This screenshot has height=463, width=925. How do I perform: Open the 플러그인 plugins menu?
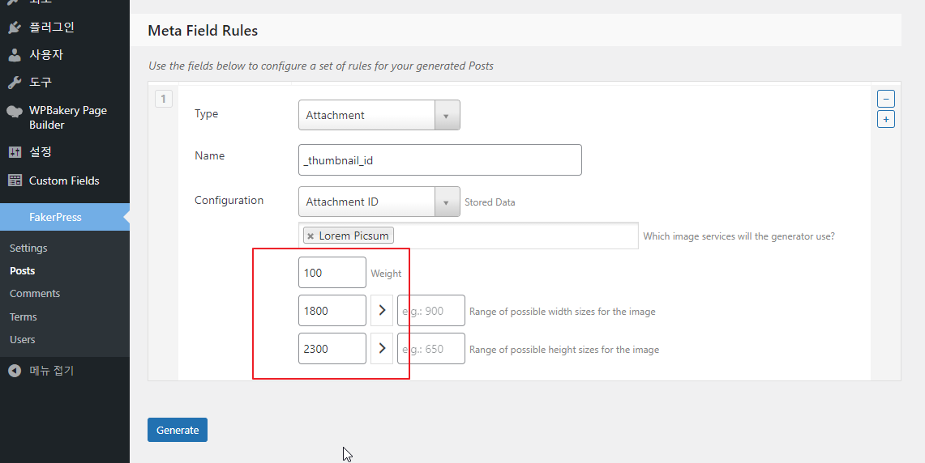(x=51, y=27)
